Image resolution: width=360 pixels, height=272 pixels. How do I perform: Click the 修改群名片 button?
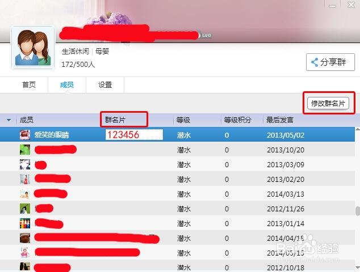(x=328, y=103)
